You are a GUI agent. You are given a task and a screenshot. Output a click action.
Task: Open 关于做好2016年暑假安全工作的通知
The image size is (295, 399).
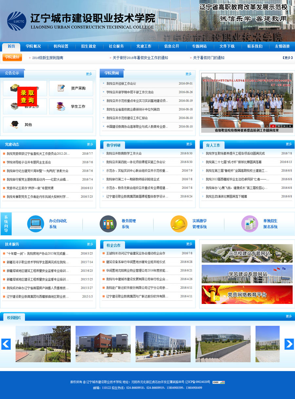pos(140,58)
